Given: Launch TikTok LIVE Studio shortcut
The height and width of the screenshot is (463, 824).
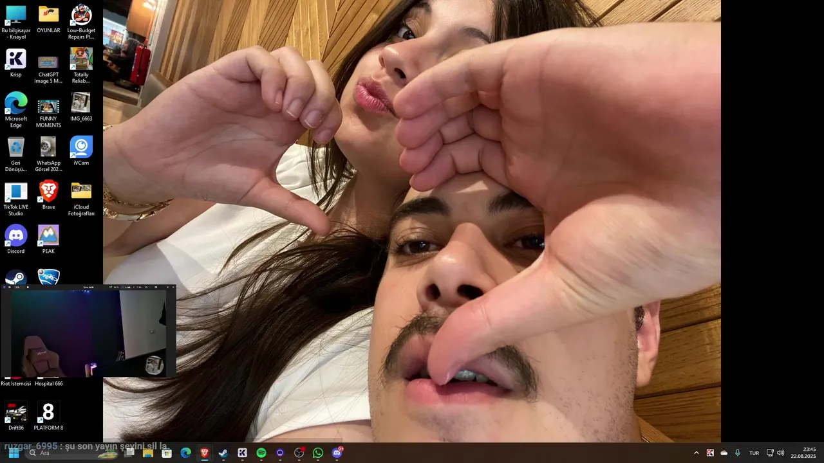Looking at the screenshot, I should 16,199.
